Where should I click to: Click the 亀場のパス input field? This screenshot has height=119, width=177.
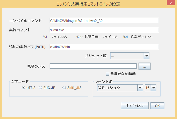(93, 66)
